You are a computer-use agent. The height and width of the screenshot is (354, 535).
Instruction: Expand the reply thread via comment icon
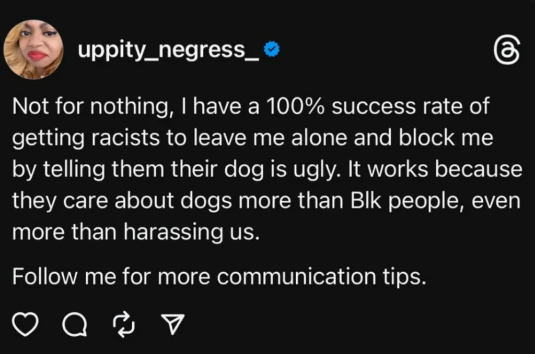(x=75, y=325)
